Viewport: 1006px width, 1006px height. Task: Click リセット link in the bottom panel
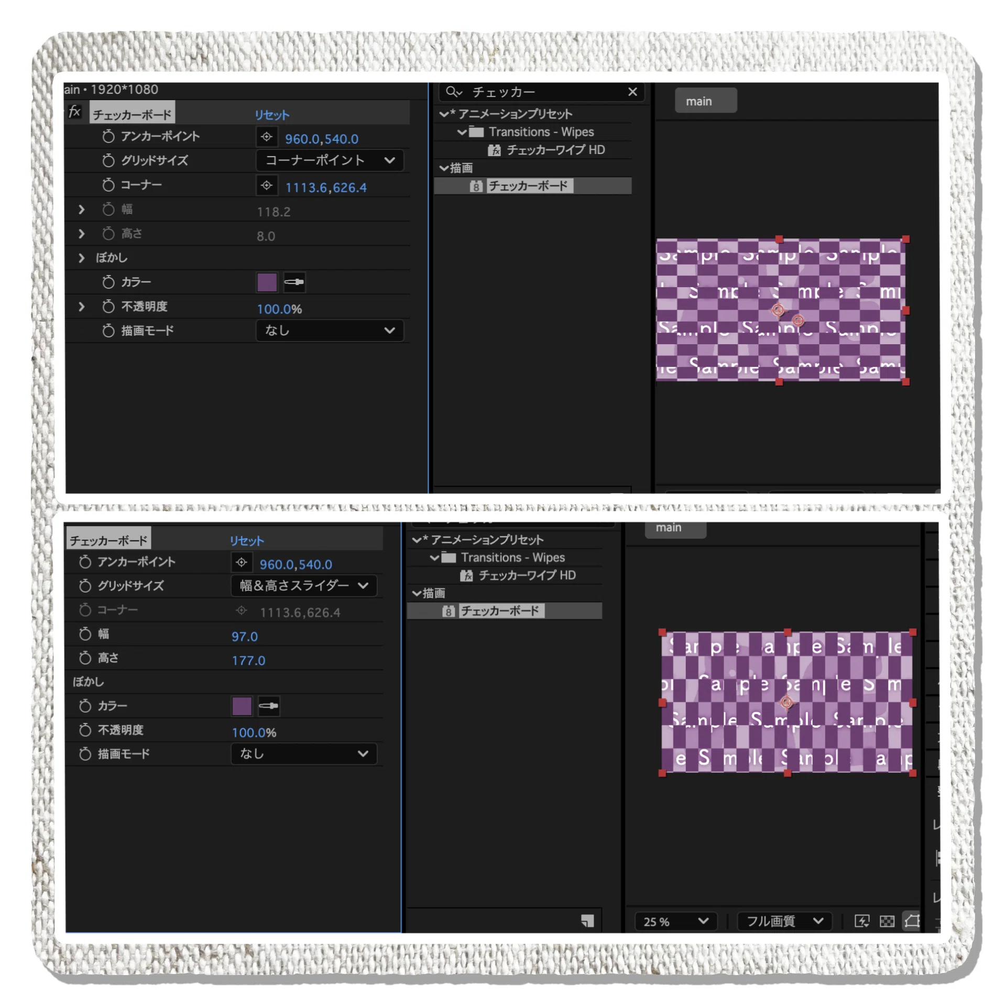click(x=246, y=540)
